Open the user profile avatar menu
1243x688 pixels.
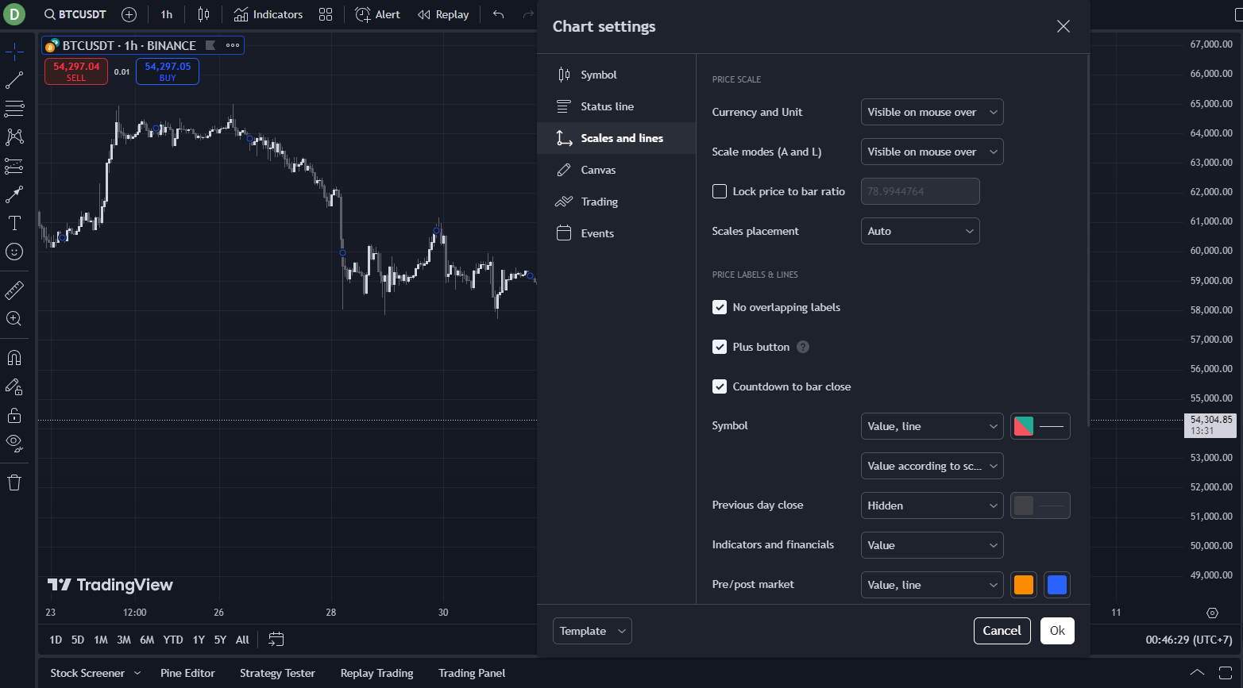point(14,13)
